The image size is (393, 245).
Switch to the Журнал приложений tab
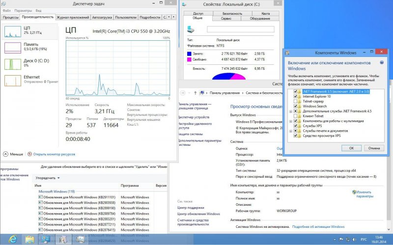click(73, 17)
